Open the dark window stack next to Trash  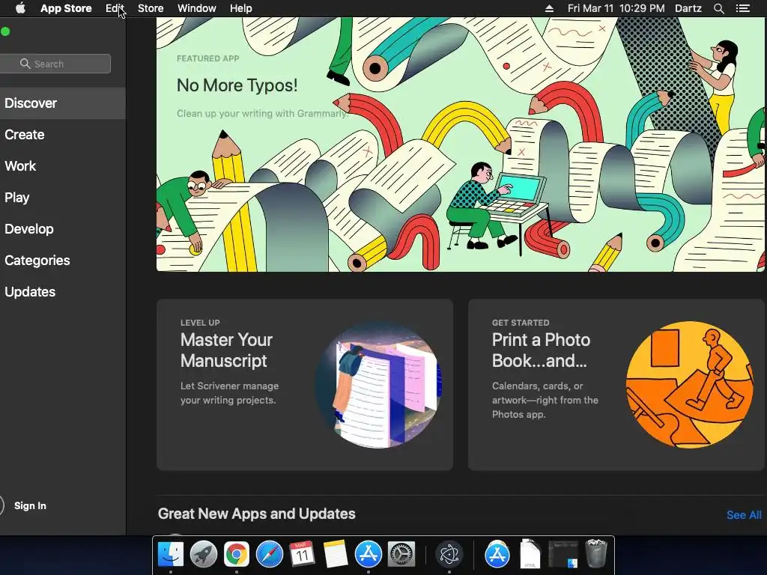(x=563, y=554)
